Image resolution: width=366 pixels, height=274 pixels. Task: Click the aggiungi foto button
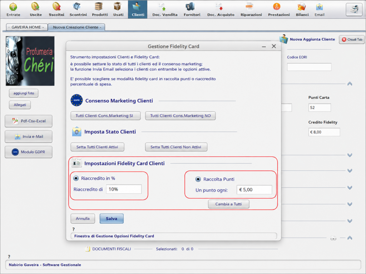pyautogui.click(x=24, y=93)
